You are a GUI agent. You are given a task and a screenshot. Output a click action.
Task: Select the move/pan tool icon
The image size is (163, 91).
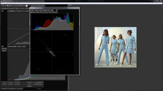(x=7, y=6)
